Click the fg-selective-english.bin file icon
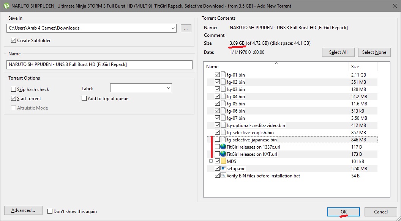 (223, 132)
